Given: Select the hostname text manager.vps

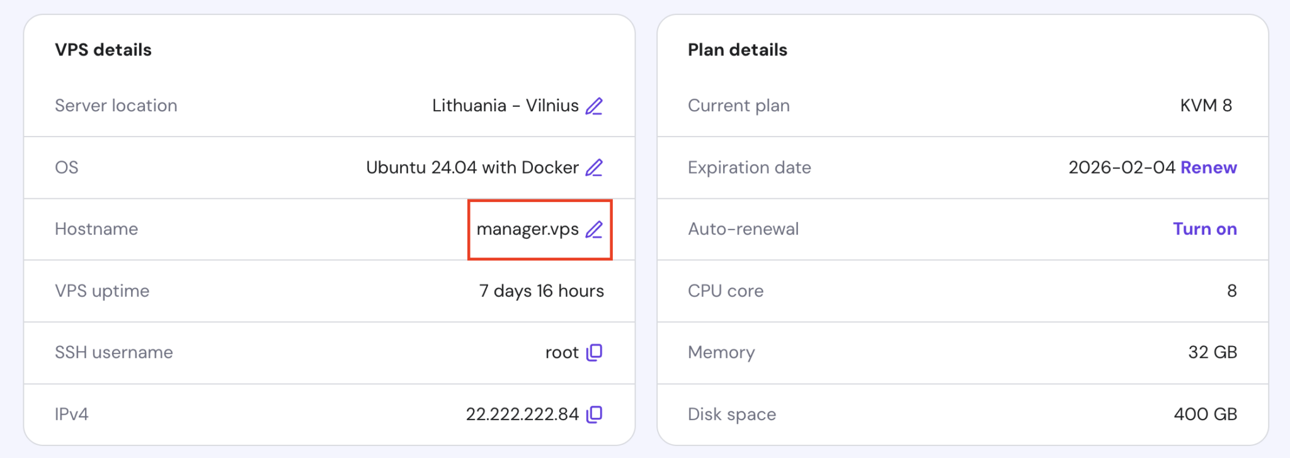Looking at the screenshot, I should click(x=525, y=229).
